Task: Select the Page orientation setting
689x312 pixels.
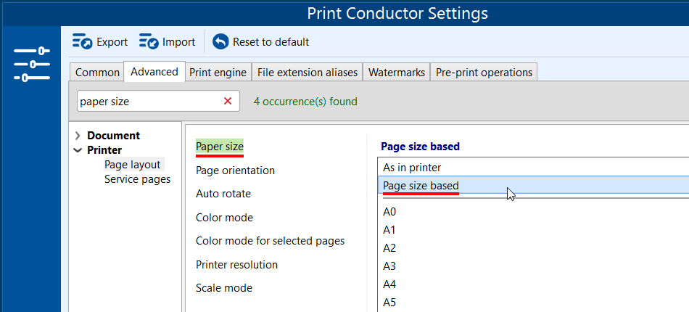Action: pos(235,171)
